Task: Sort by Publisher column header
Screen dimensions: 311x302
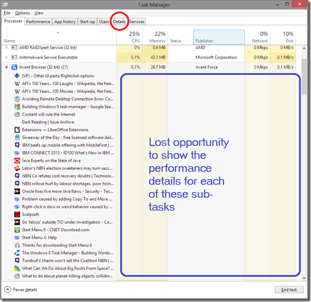Action: (219, 37)
